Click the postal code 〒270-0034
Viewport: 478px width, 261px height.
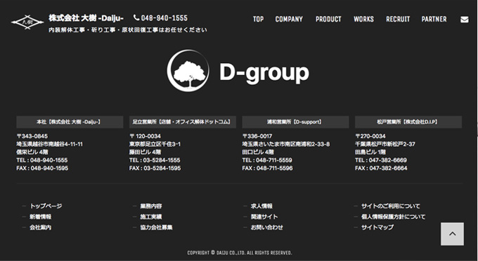(370, 136)
